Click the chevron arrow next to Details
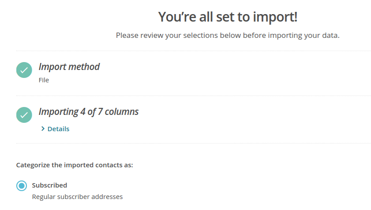The width and height of the screenshot is (371, 210). [x=43, y=129]
